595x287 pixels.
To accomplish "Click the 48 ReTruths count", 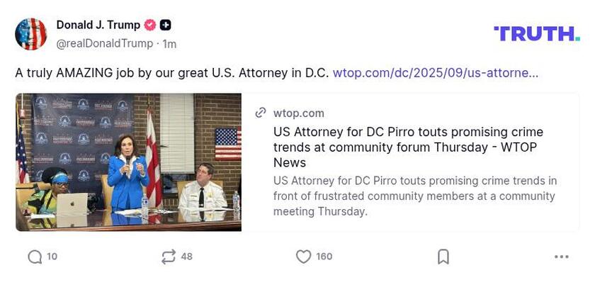I will tap(186, 257).
